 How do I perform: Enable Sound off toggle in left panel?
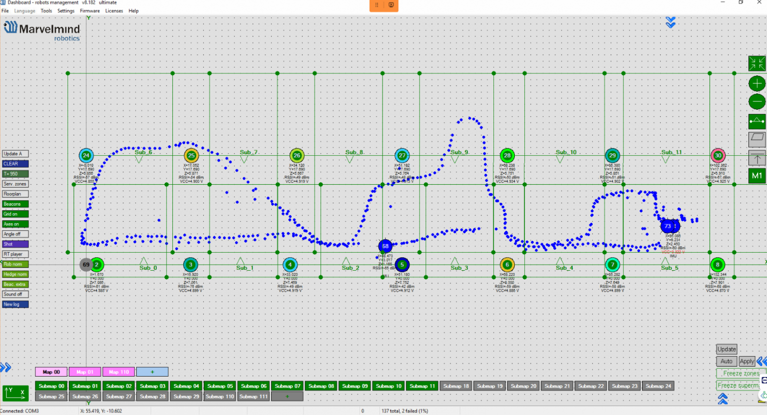coord(15,294)
